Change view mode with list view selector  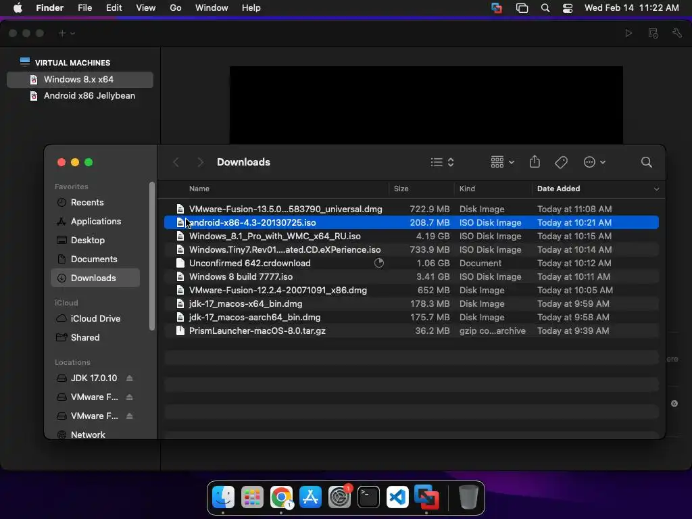442,162
